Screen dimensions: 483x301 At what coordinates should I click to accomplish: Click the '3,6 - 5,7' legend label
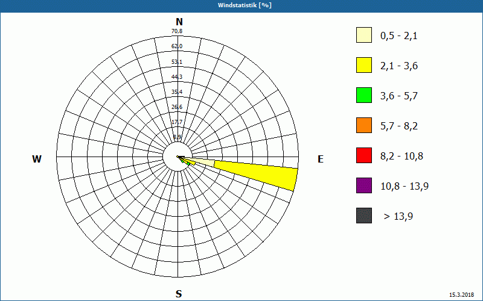[x=399, y=96]
